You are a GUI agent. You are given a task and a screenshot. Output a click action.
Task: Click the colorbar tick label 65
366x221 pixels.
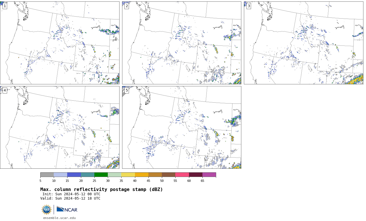(x=202, y=181)
